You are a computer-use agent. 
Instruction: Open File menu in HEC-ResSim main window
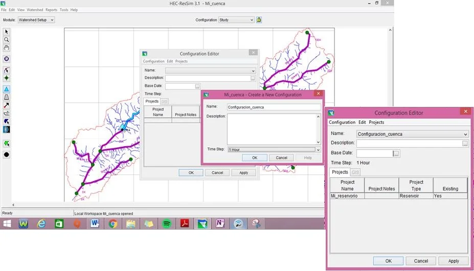coord(4,10)
